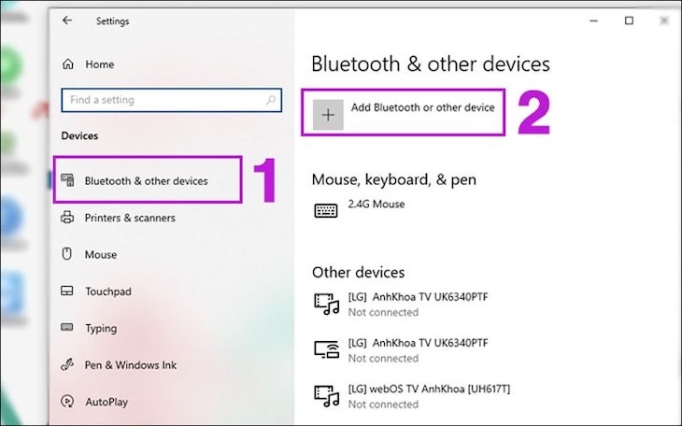Go to the Typing settings page
Image resolution: width=682 pixels, height=426 pixels.
click(101, 328)
